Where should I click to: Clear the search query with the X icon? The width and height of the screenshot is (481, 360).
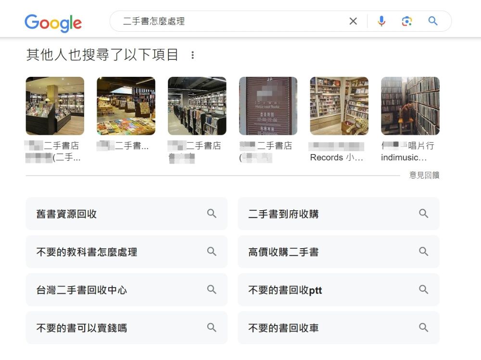(x=353, y=21)
